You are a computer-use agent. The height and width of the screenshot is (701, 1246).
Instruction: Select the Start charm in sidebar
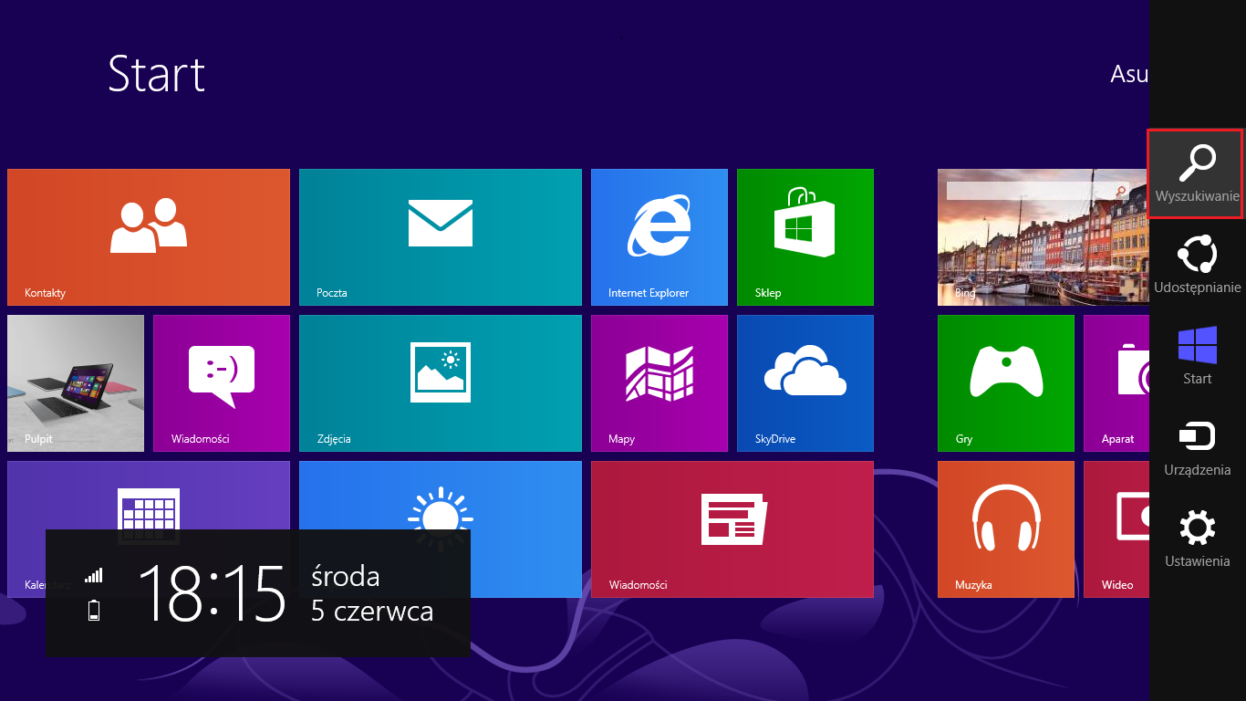click(x=1197, y=356)
